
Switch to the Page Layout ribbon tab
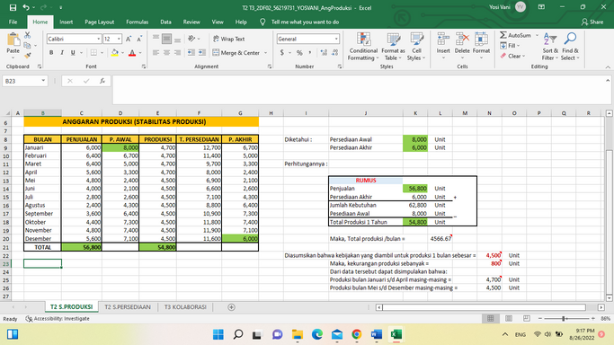click(100, 22)
